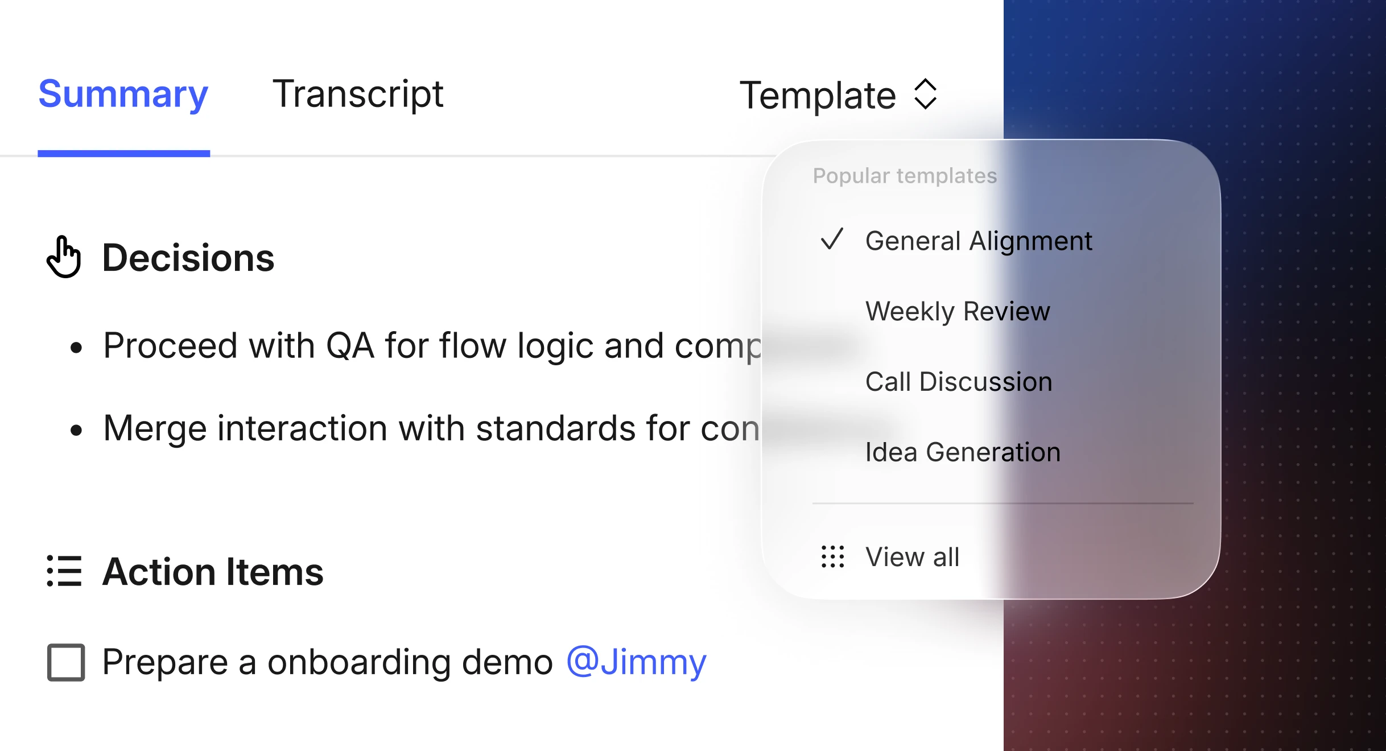
Task: Select the Weekly Review template
Action: 958,311
